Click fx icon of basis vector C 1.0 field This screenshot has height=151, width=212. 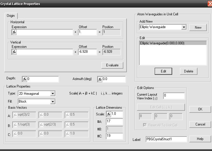pos(67,134)
